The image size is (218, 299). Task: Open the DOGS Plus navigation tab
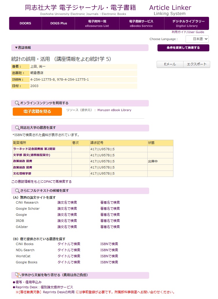tap(58, 23)
